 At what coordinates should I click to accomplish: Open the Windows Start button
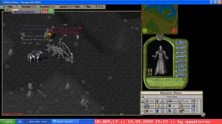[x=8, y=122]
